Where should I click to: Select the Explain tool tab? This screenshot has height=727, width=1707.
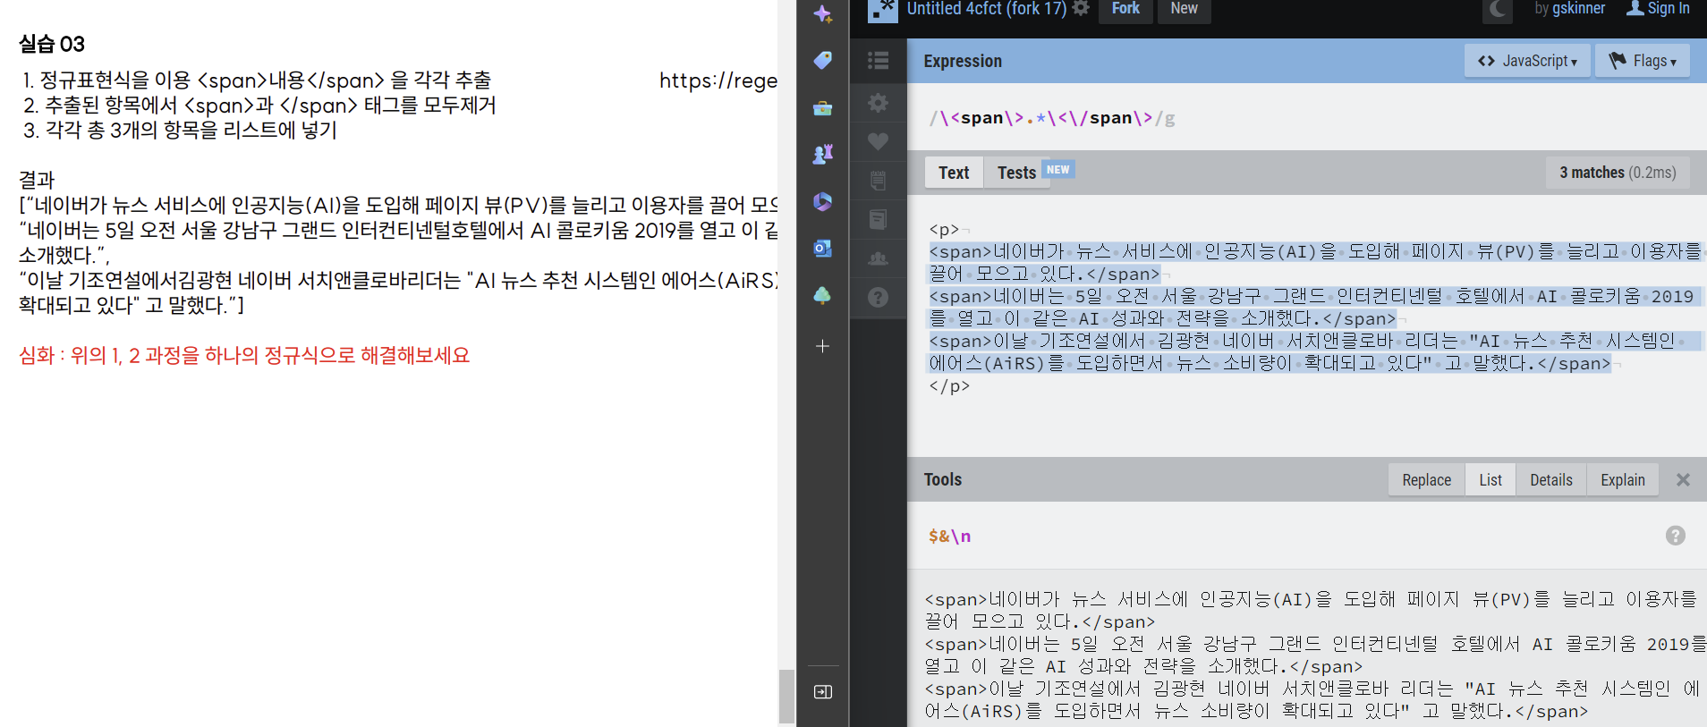[1623, 480]
